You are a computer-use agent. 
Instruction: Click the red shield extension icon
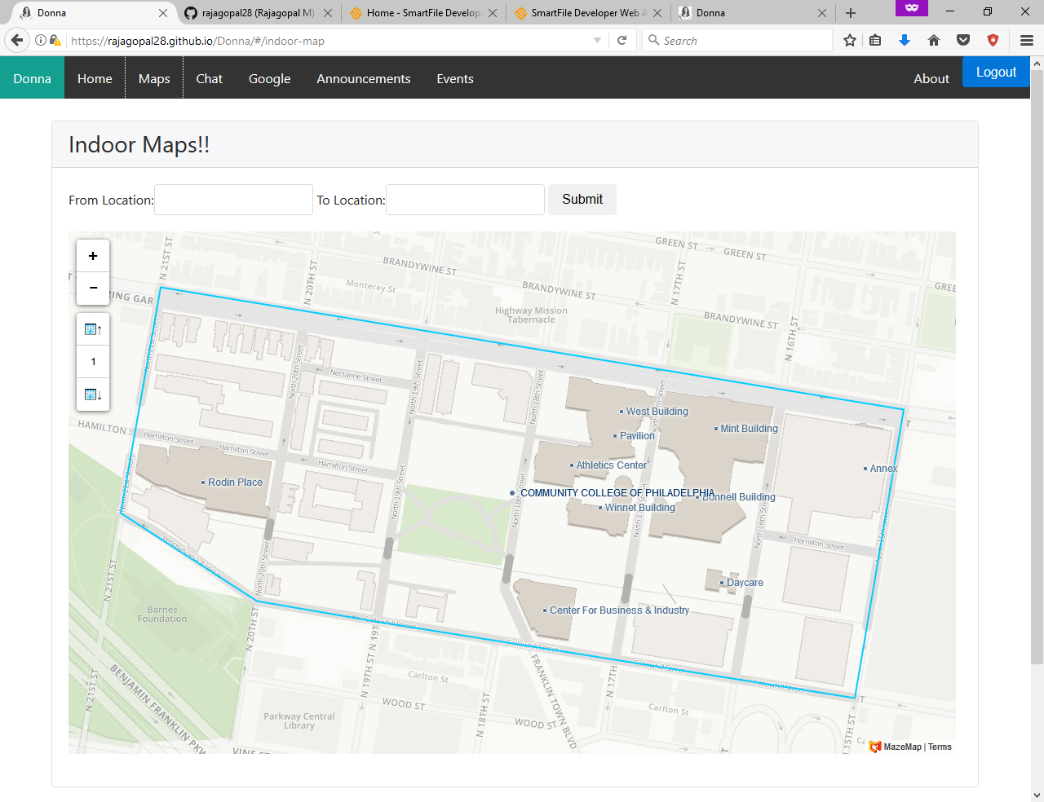tap(993, 40)
